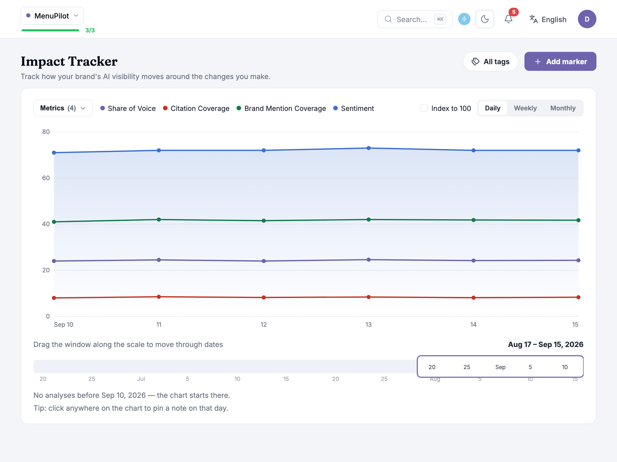Click the search magnifier icon
Image resolution: width=617 pixels, height=462 pixels.
click(x=388, y=19)
